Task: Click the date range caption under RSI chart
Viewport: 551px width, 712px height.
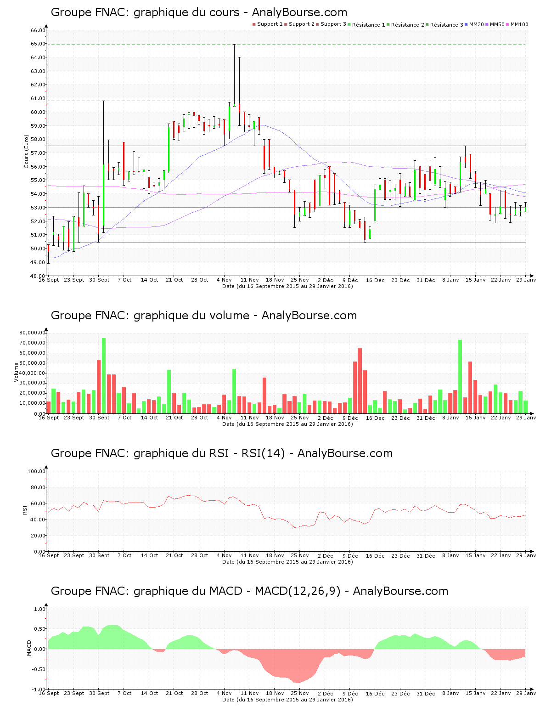Action: pos(287,562)
